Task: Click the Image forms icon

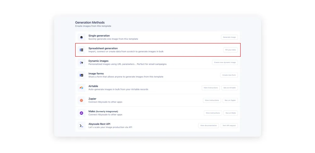Action: 81,75
